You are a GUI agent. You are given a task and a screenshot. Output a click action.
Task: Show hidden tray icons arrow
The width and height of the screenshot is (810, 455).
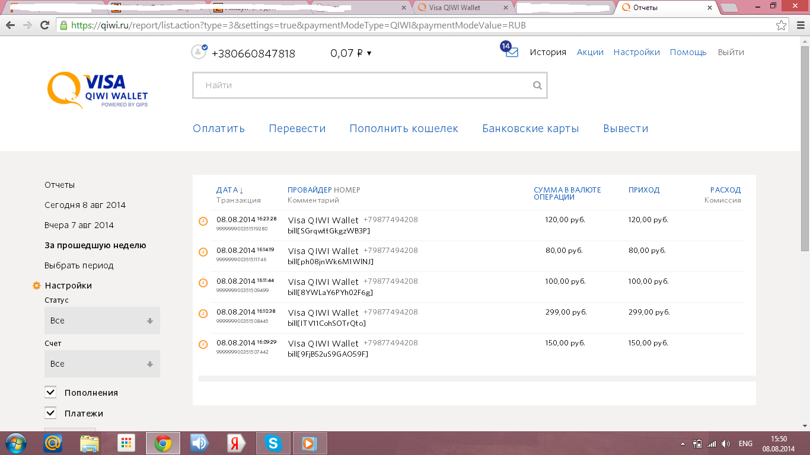[x=683, y=443]
